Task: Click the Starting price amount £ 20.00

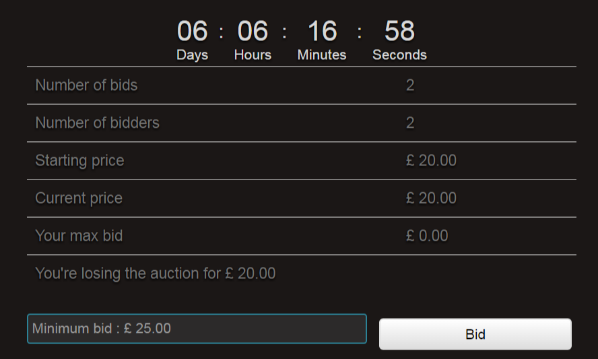Action: pos(431,161)
